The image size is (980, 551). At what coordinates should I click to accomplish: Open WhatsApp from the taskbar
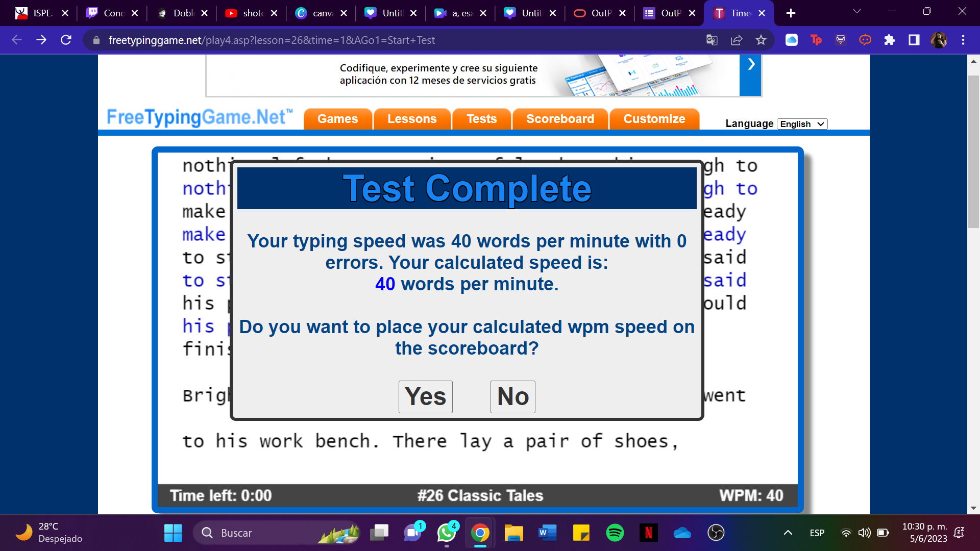click(447, 533)
